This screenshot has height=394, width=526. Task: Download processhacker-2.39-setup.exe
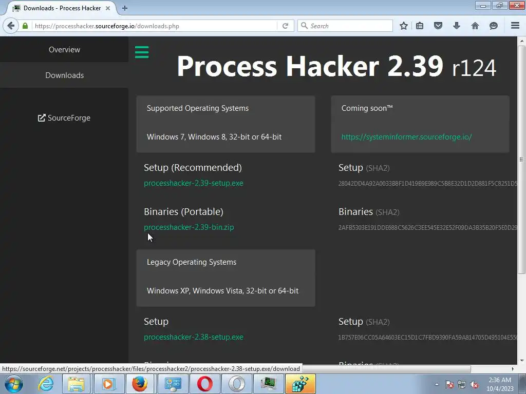coord(194,183)
